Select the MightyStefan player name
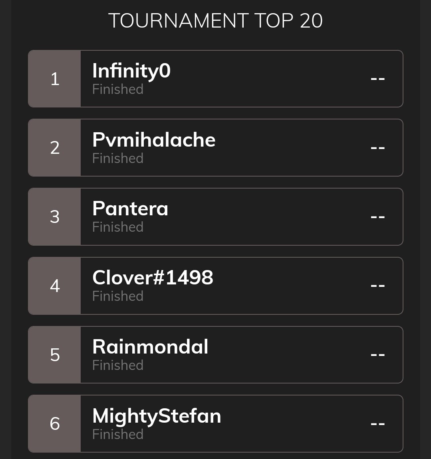 [157, 417]
